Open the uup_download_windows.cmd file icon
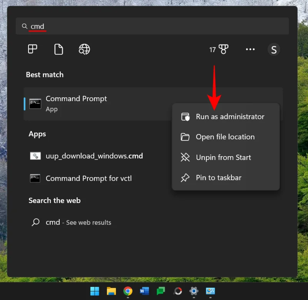Screen dimensions: 308x300 pyautogui.click(x=35, y=156)
